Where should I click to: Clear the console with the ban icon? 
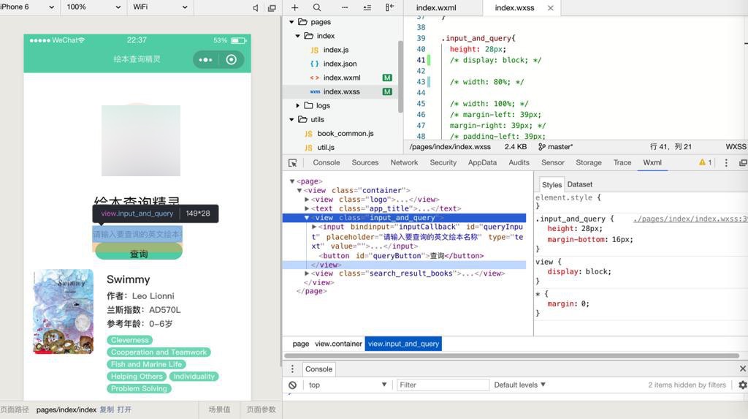tap(292, 385)
